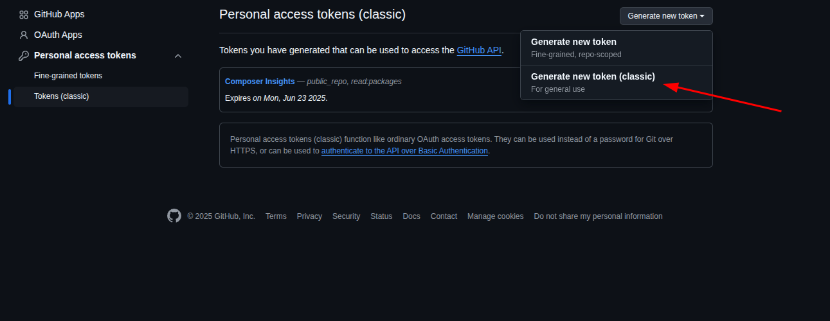The height and width of the screenshot is (321, 830).
Task: Click the Personal access tokens key icon
Action: coord(24,55)
